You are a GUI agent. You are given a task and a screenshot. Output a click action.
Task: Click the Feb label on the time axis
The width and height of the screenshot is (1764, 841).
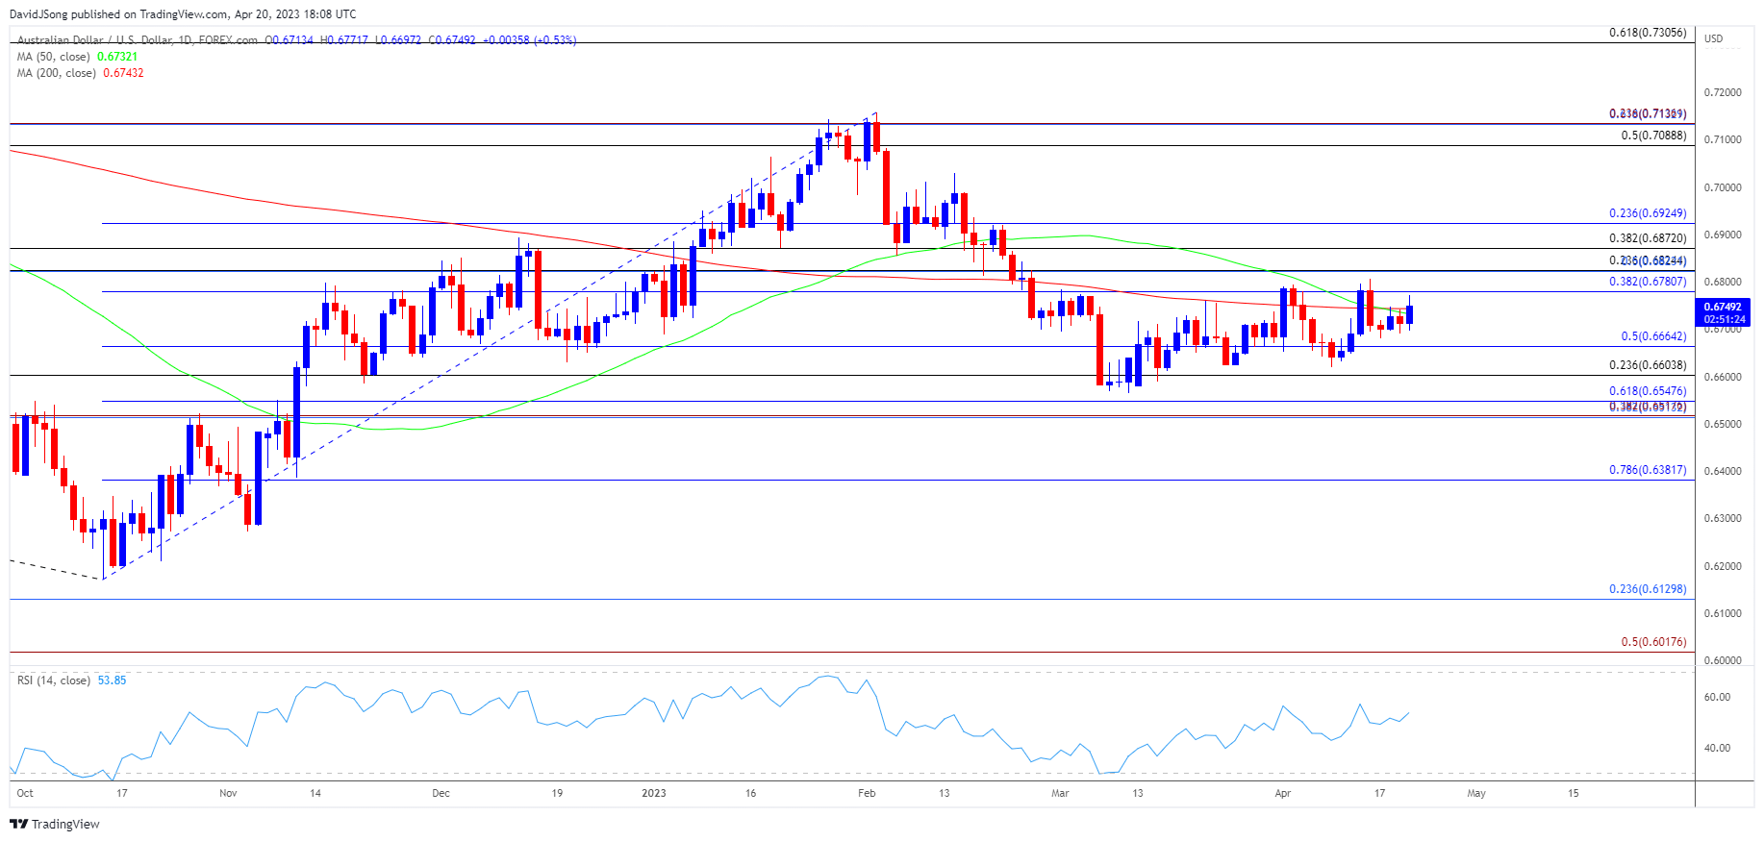867,793
